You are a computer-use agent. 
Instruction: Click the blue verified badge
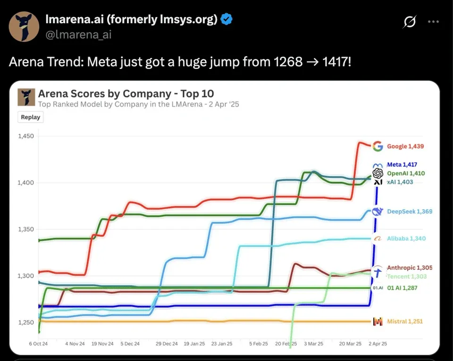point(227,19)
